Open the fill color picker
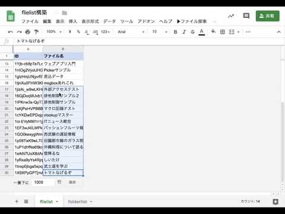Screen dimensions: 285x214 (213, 32)
